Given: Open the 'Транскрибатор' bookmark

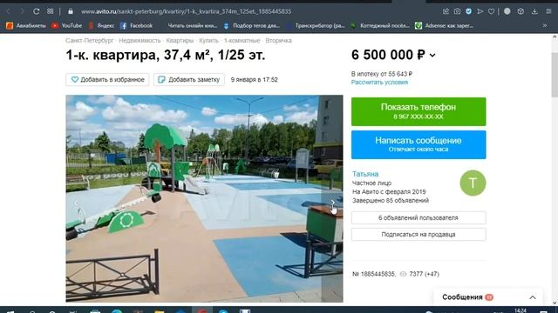Looking at the screenshot, I should [x=316, y=25].
